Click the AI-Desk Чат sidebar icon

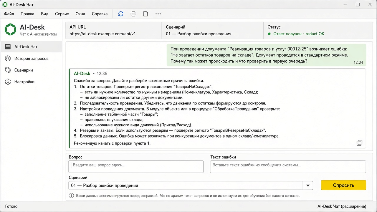click(x=8, y=47)
